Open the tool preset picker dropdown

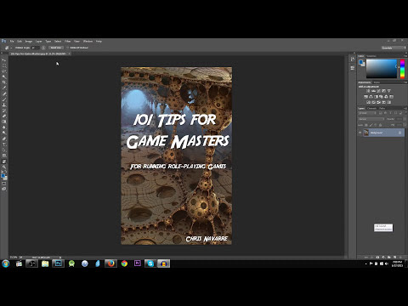[11, 48]
